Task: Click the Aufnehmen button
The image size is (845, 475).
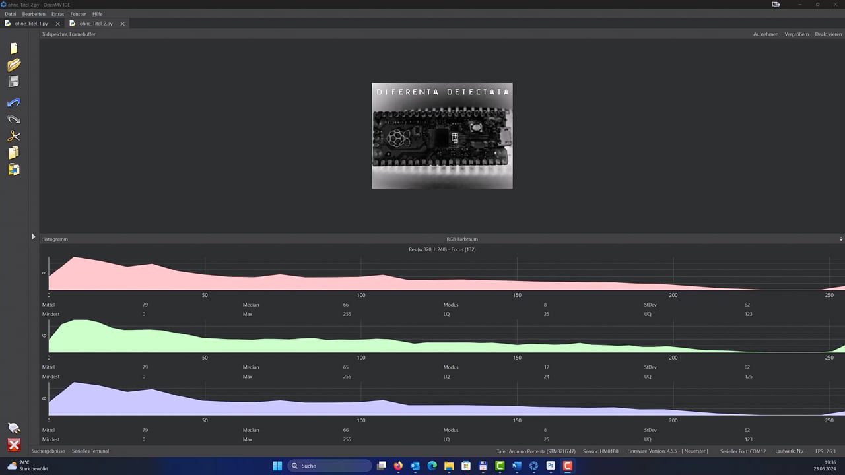Action: pyautogui.click(x=766, y=34)
